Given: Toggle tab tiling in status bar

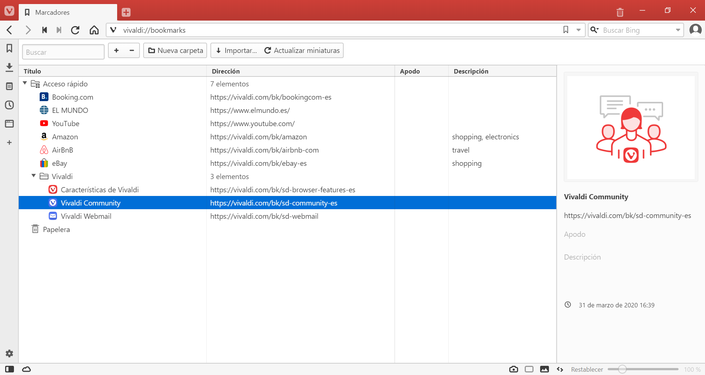Looking at the screenshot, I should (529, 369).
